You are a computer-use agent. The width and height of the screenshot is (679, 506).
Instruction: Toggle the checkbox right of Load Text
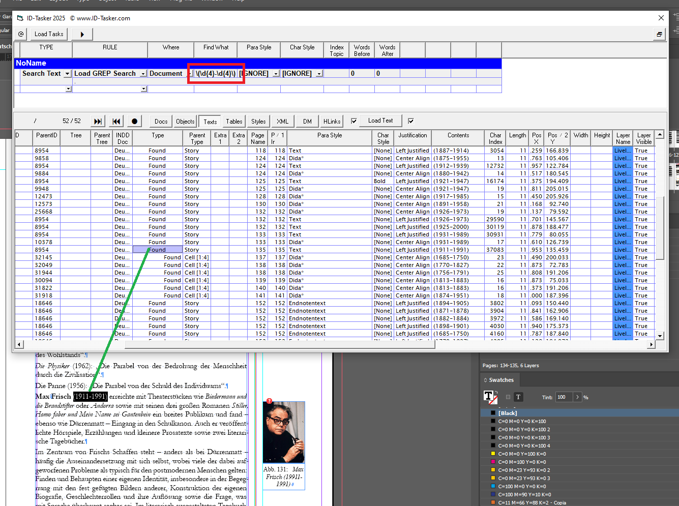click(409, 121)
